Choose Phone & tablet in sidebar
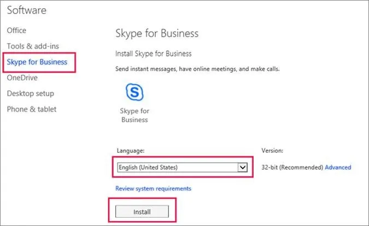 click(32, 109)
